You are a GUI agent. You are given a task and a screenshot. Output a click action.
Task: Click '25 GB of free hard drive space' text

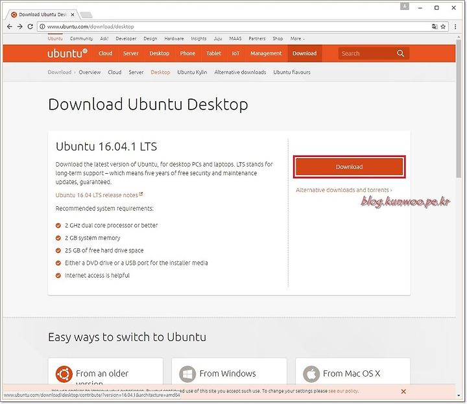tap(104, 250)
